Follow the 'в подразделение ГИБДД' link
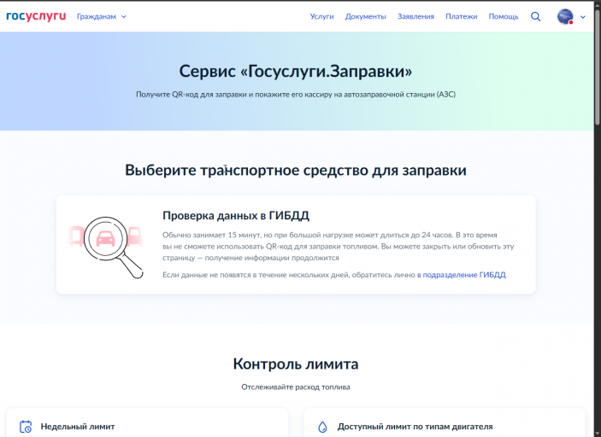The image size is (601, 437). (462, 275)
